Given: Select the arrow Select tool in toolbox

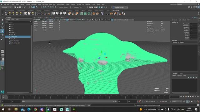Looking at the screenshot, I should pos(2,20).
